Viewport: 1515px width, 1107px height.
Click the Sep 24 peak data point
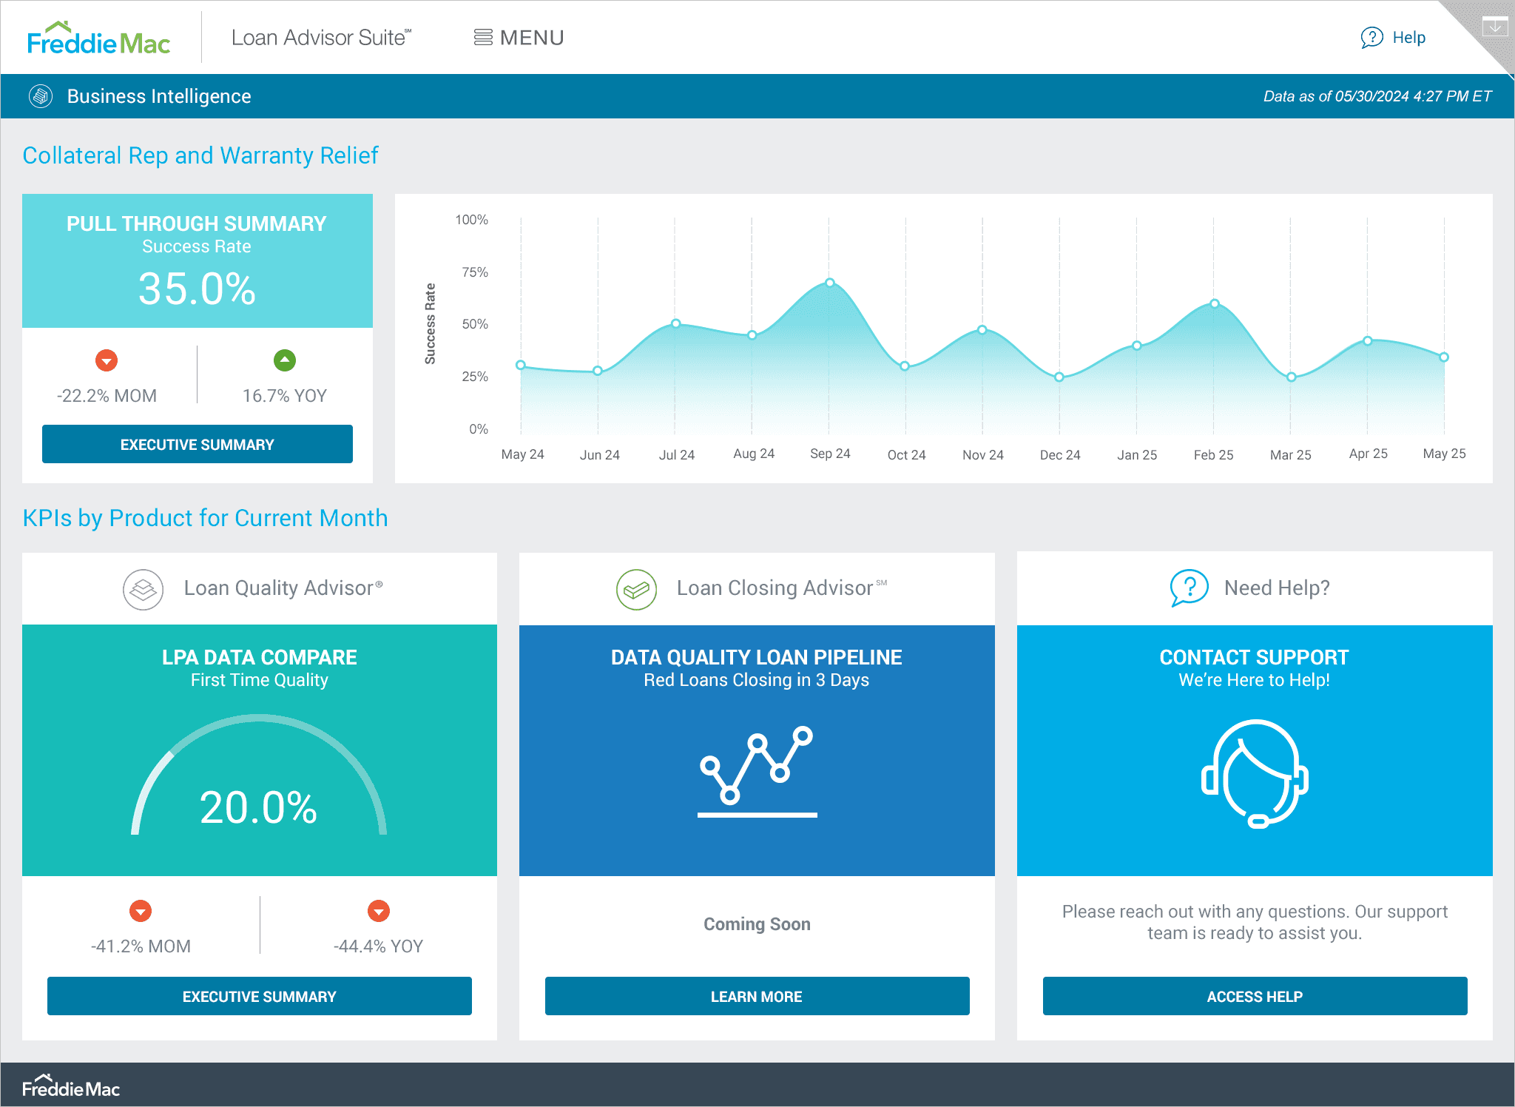tap(830, 283)
